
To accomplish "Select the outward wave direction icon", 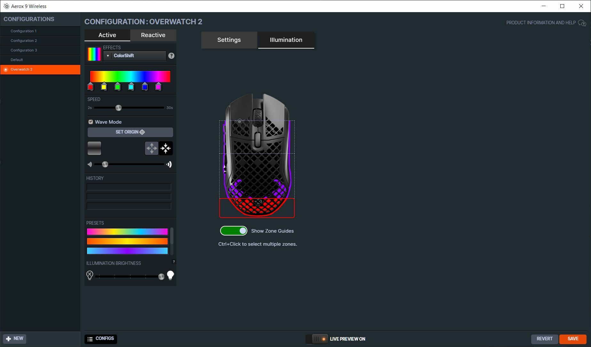I will point(151,148).
